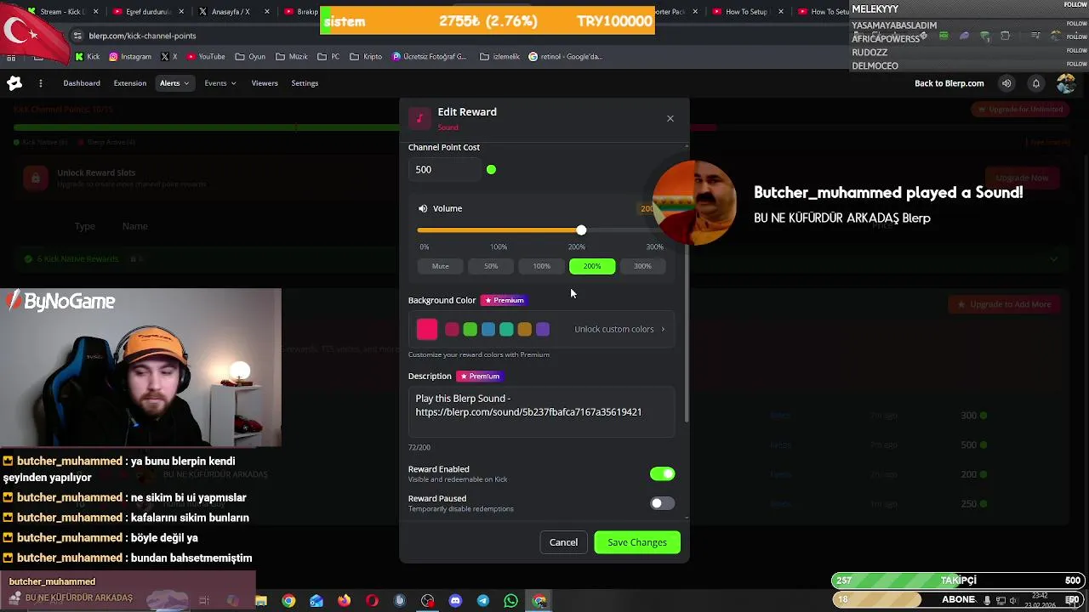Click the music note Sound reward icon
The image size is (1089, 612).
[x=419, y=118]
